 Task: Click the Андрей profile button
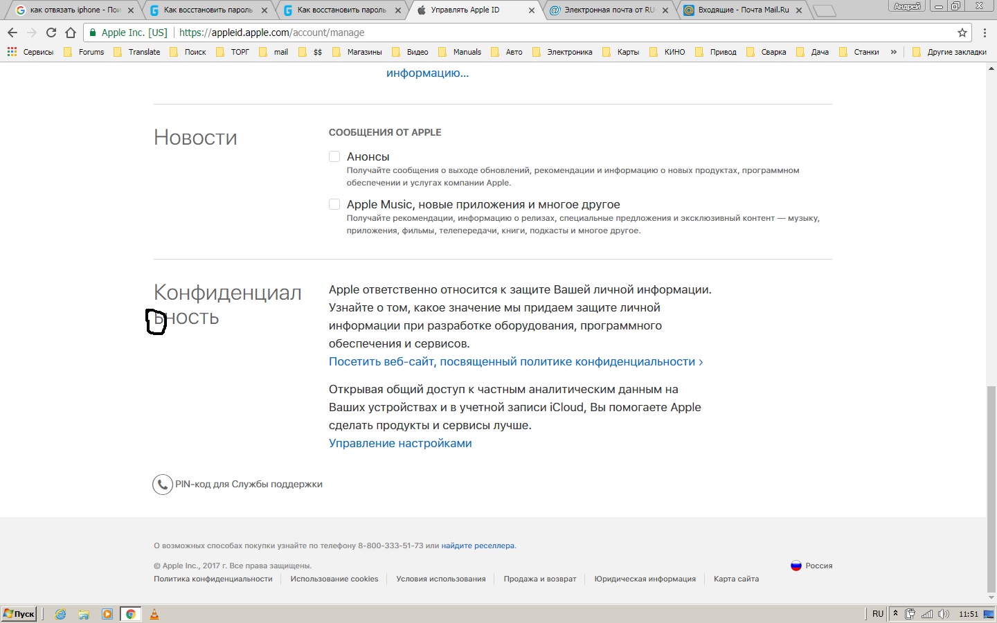click(x=907, y=6)
